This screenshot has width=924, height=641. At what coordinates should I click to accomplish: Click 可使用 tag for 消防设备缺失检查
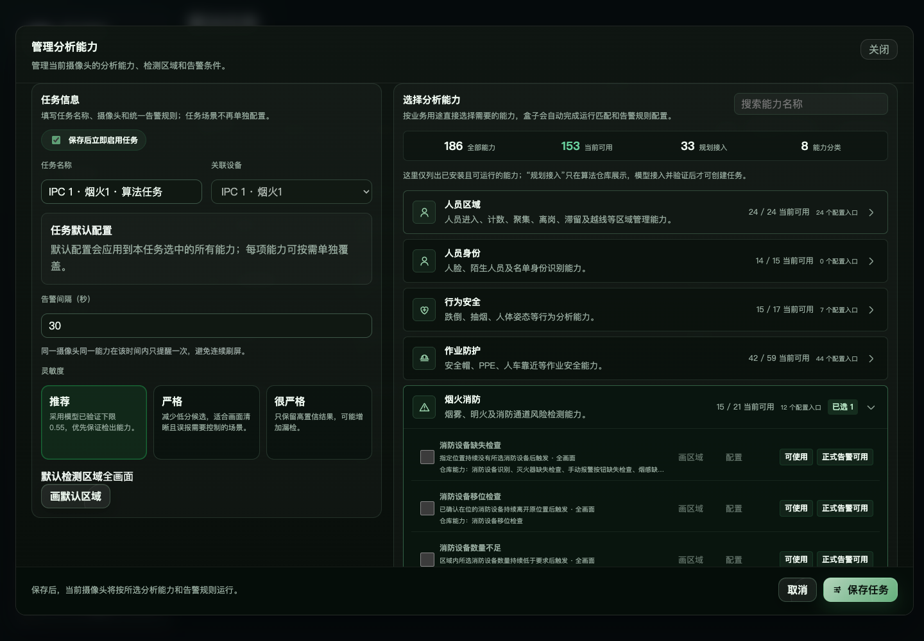click(796, 457)
